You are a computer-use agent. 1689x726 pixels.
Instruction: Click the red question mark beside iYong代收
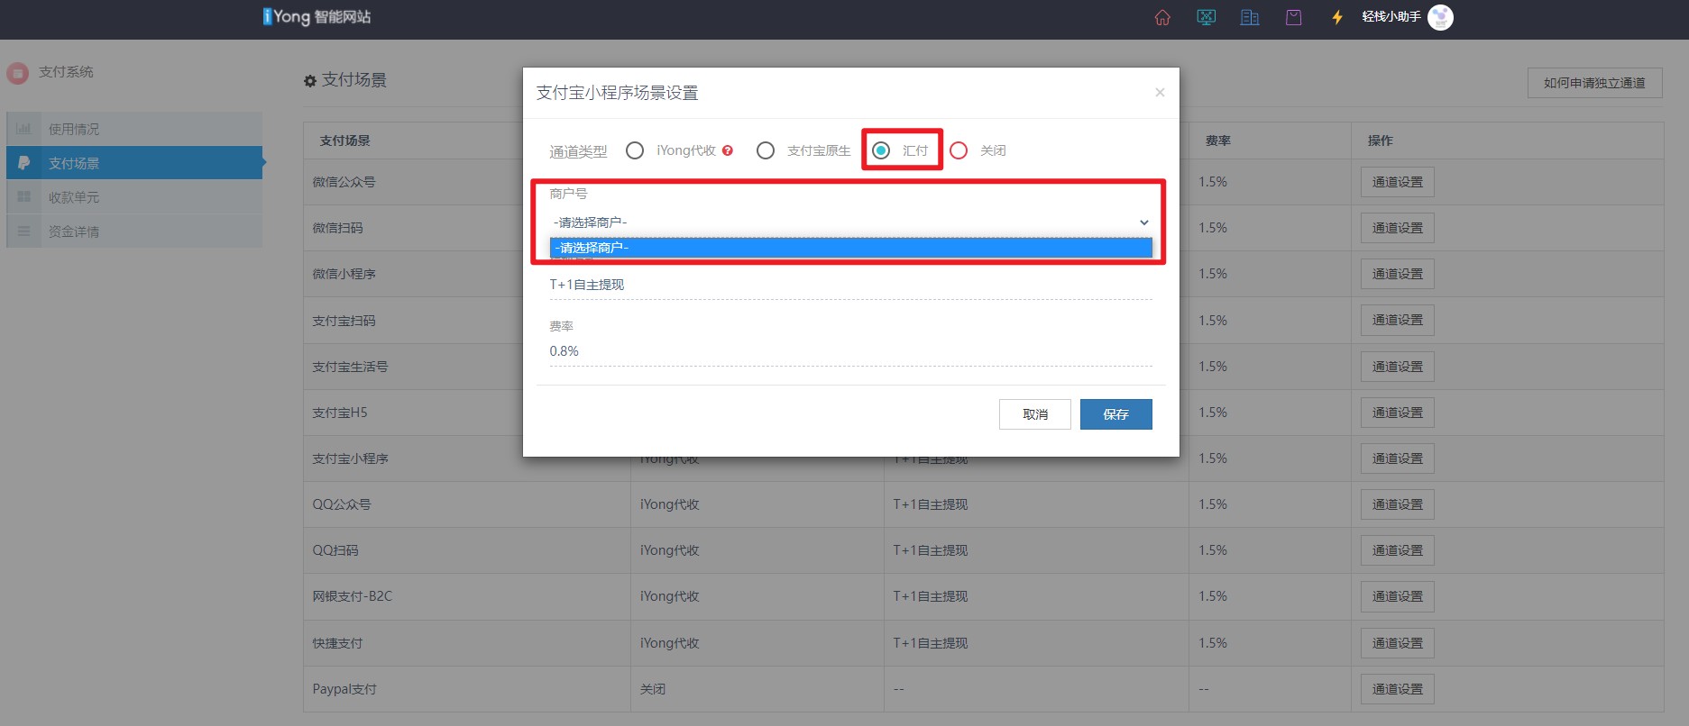728,150
